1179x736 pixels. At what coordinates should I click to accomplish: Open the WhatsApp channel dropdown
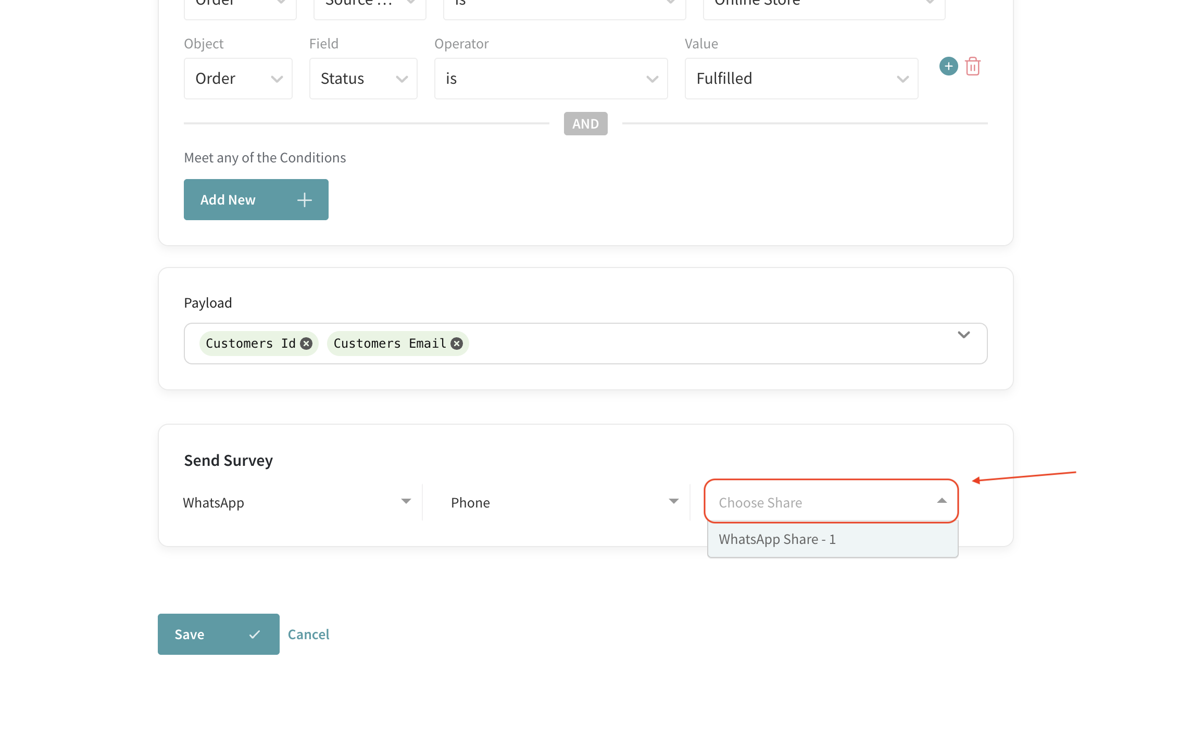[x=297, y=502]
